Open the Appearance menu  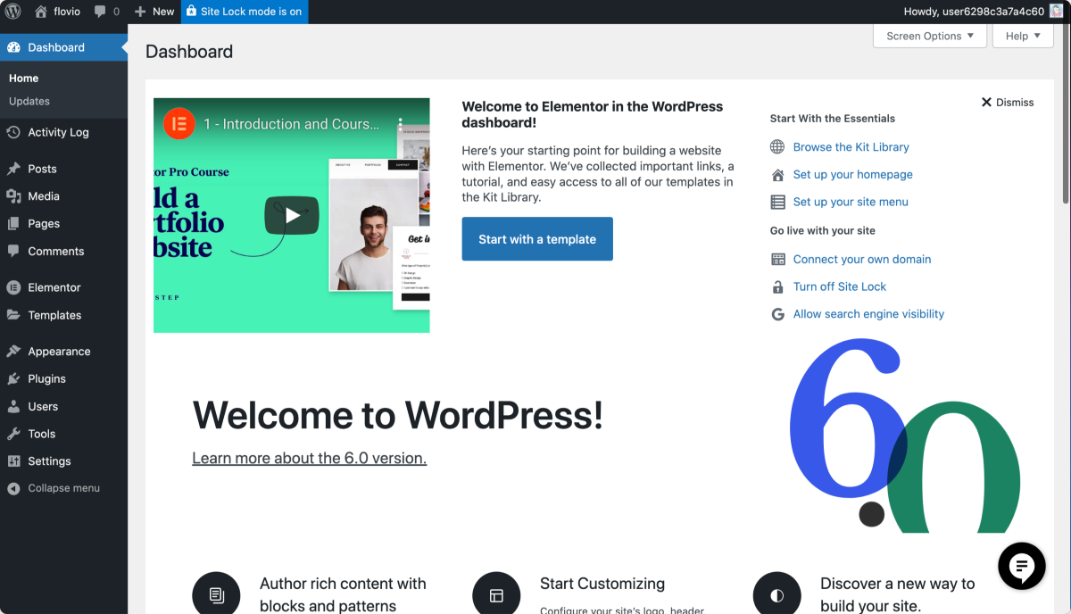63,352
